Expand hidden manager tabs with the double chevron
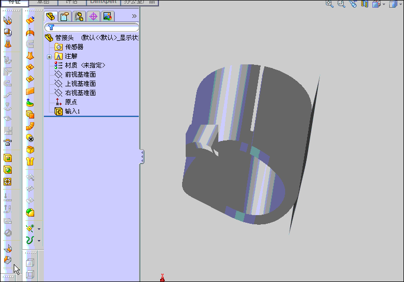 (134, 16)
